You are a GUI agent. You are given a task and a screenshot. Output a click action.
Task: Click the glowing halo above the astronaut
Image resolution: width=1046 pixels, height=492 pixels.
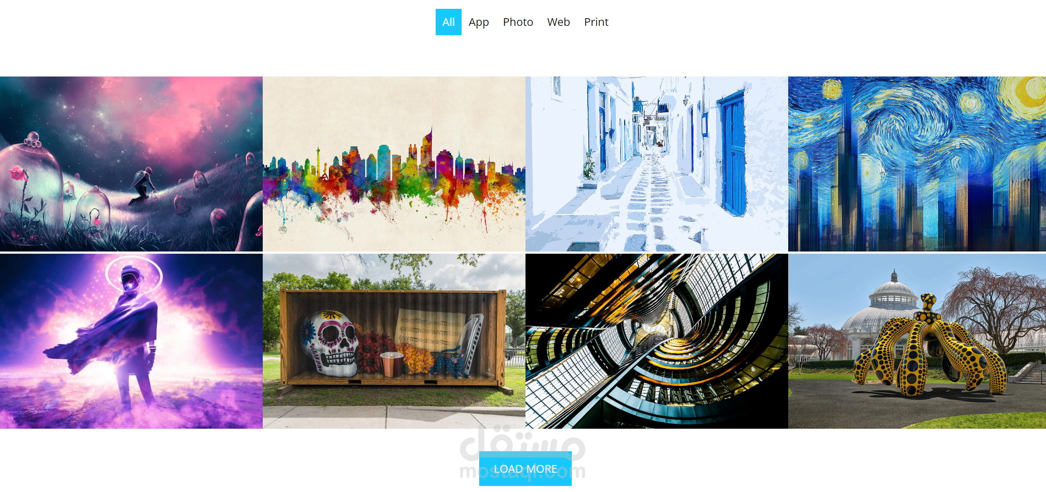(x=134, y=274)
